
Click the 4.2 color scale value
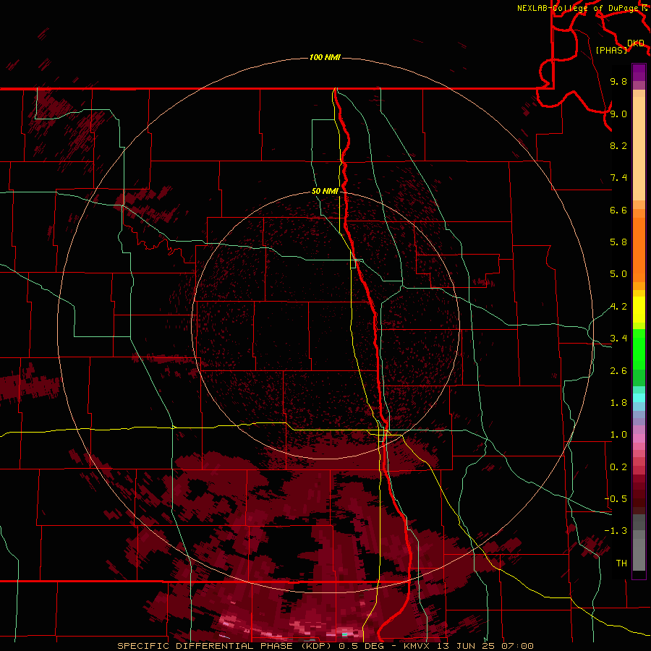tap(618, 307)
